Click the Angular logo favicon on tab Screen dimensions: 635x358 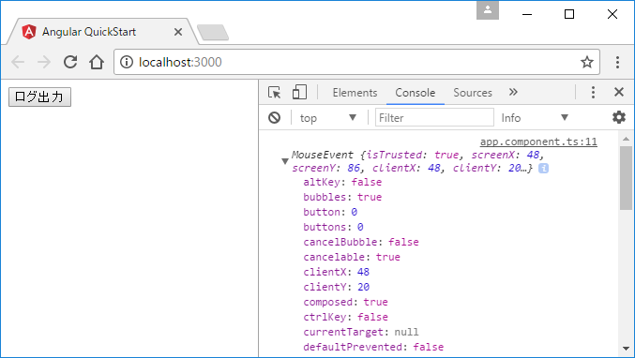(x=29, y=32)
